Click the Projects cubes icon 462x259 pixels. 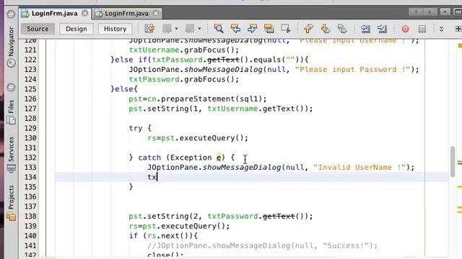[x=12, y=217]
